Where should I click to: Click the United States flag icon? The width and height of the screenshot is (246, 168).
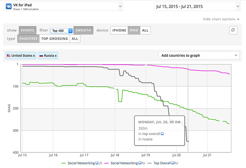coord(8,56)
